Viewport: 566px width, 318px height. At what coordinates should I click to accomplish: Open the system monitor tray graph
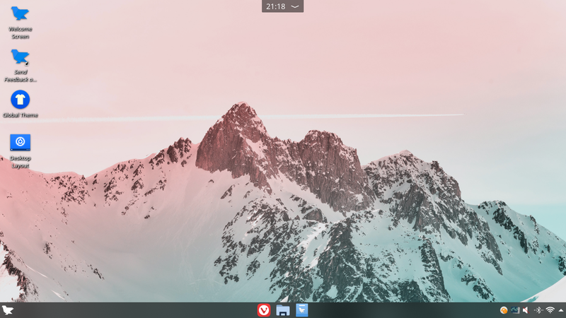(514, 310)
